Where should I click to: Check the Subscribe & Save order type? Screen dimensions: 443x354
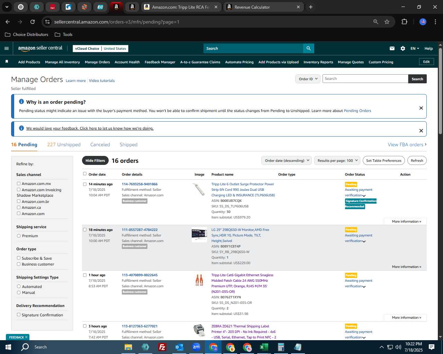click(19, 258)
